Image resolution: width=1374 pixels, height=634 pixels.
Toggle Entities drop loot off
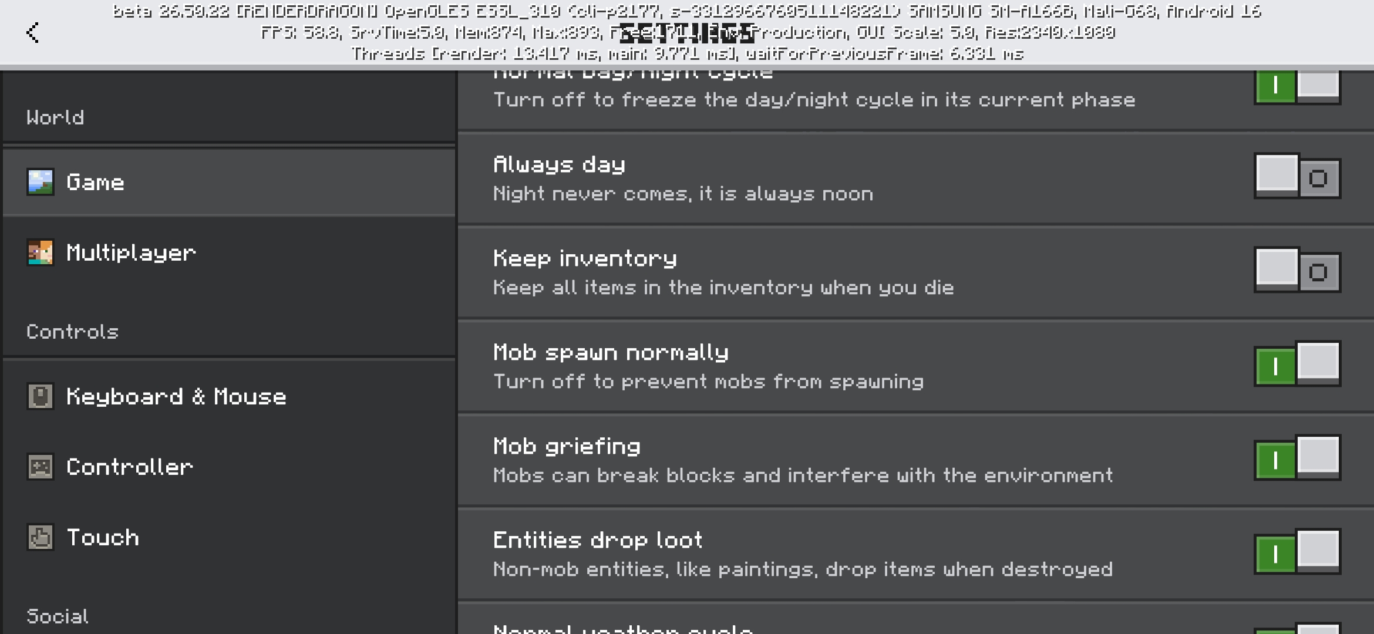pos(1298,552)
